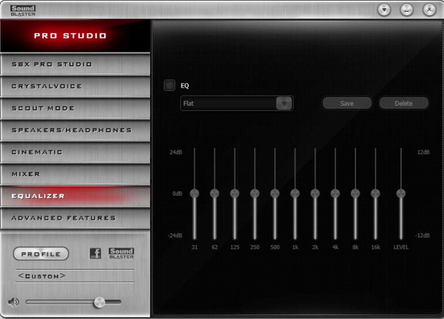Minimize the Sound Blaster window
The height and width of the screenshot is (319, 444).
tap(406, 10)
